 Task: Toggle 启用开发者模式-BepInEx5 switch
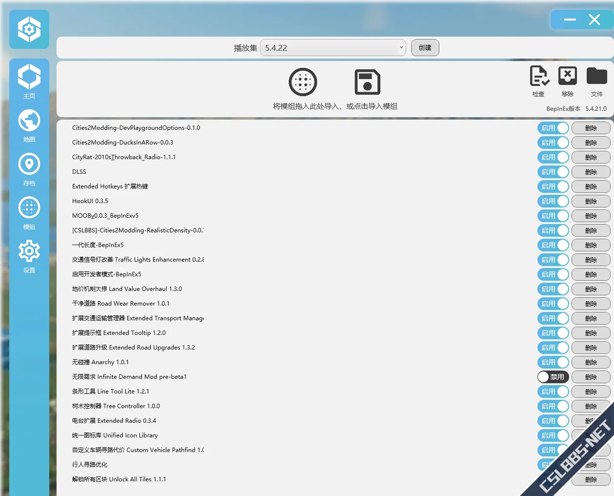coord(554,274)
